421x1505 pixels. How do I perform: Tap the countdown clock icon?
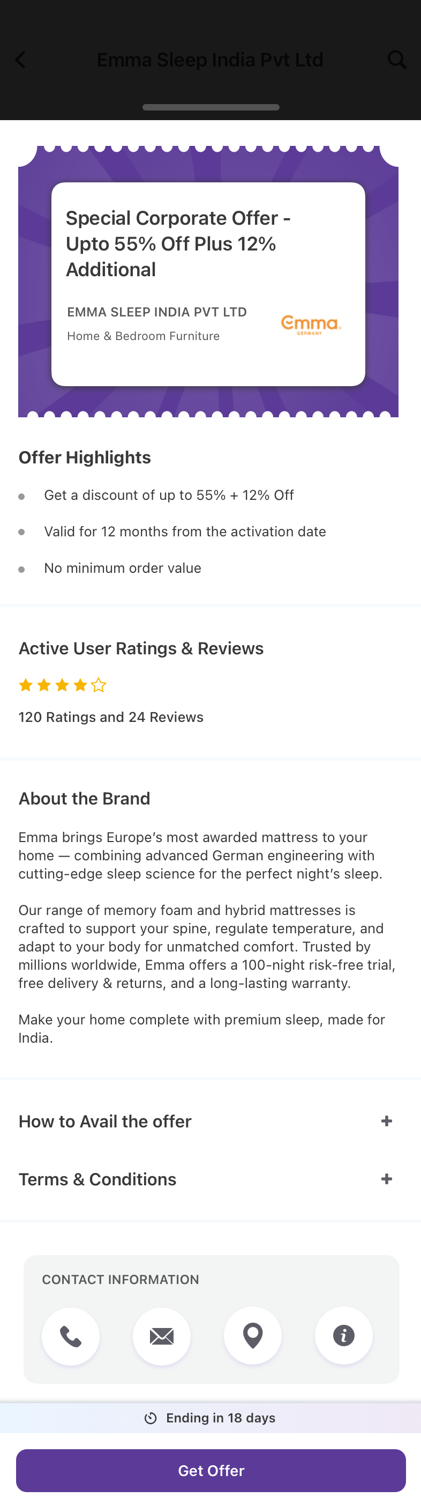[151, 1418]
